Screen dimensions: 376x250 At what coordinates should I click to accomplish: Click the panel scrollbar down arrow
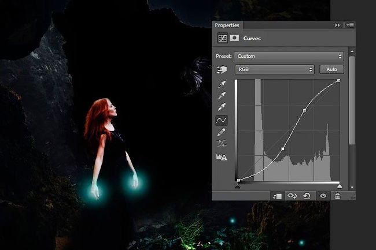click(352, 187)
